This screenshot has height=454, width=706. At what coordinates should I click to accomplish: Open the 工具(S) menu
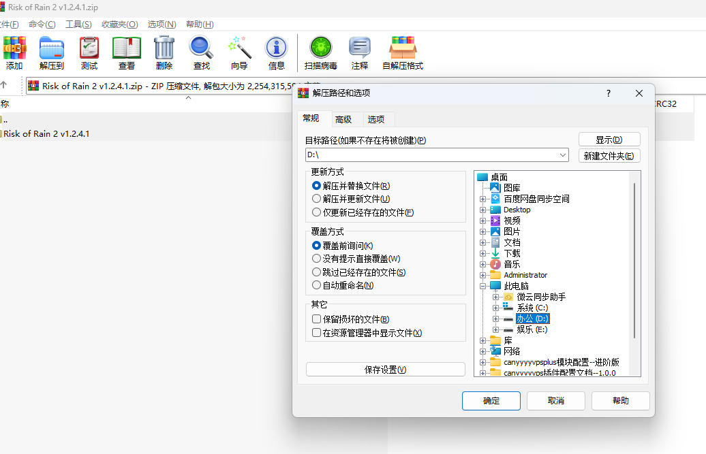click(78, 25)
